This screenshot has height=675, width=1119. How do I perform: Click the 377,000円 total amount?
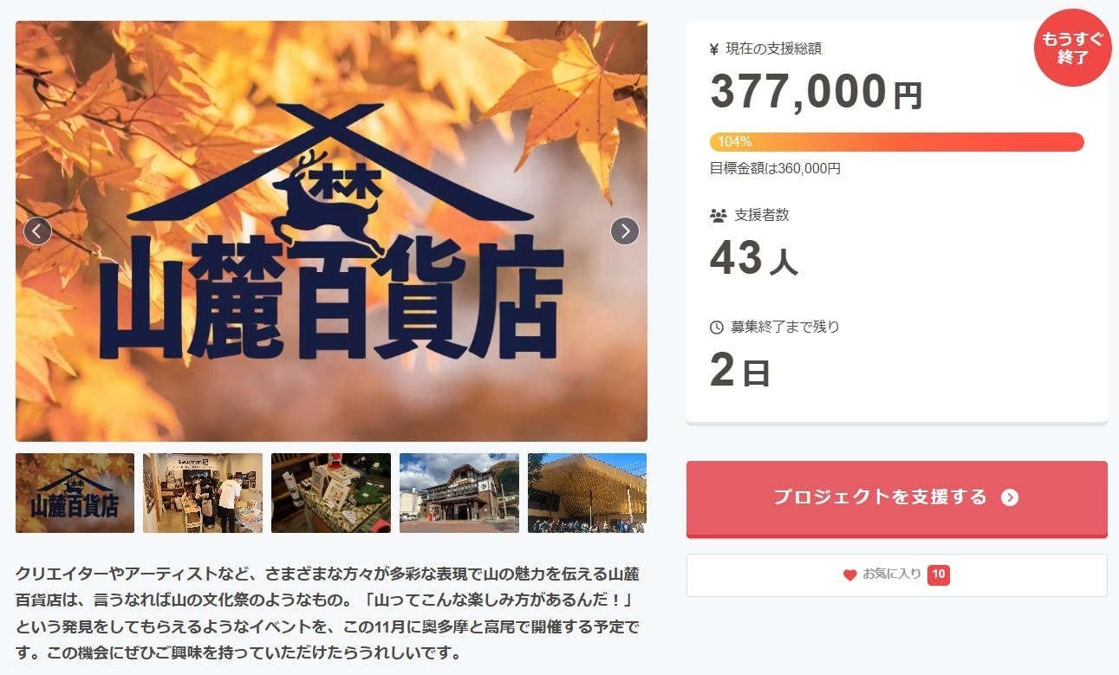[816, 92]
